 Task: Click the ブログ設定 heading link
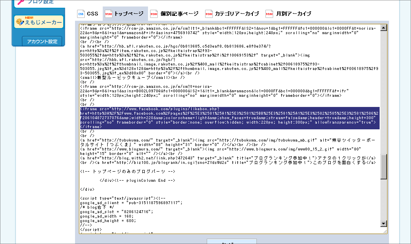(x=41, y=2)
